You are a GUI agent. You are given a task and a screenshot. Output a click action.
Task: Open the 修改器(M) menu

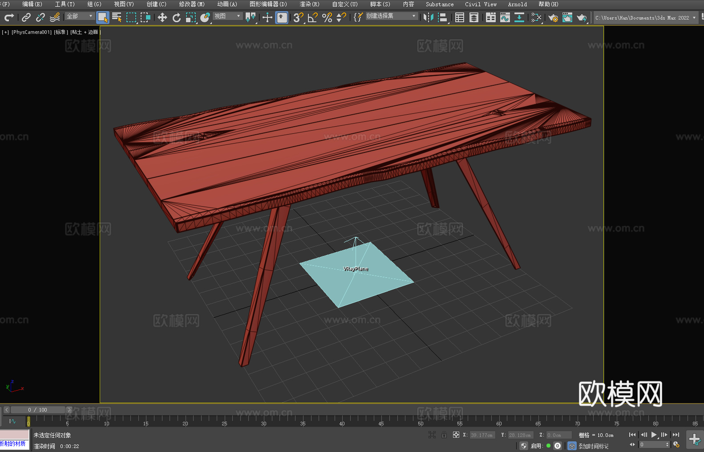192,4
